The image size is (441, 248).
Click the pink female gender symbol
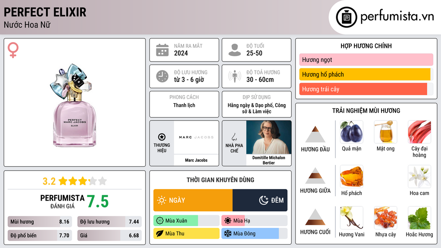tap(13, 50)
